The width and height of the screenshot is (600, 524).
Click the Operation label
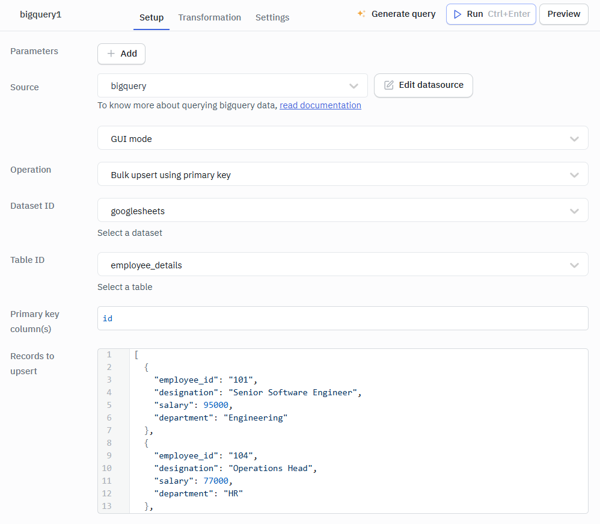[x=31, y=170]
